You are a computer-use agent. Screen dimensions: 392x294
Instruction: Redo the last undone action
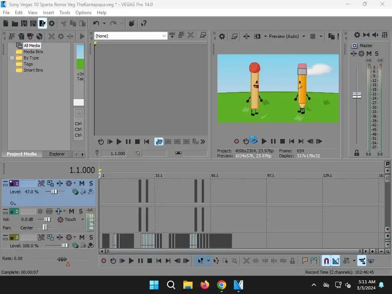tap(113, 23)
